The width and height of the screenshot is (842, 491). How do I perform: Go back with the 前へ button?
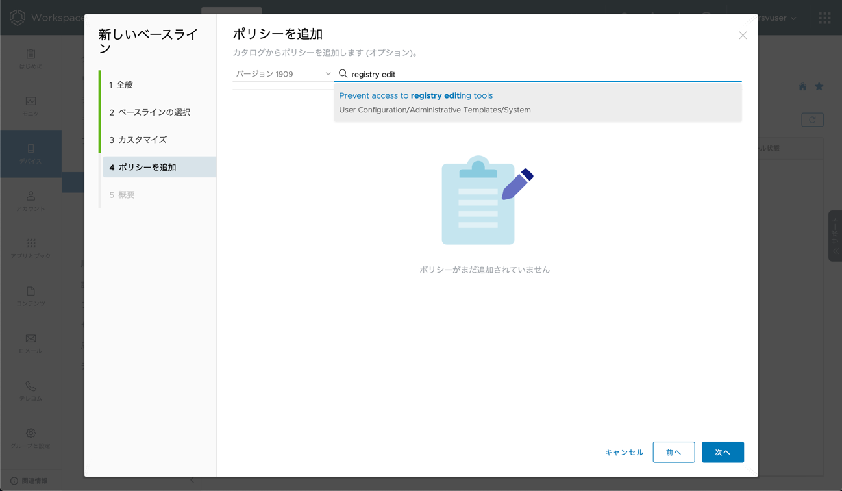[x=674, y=452]
